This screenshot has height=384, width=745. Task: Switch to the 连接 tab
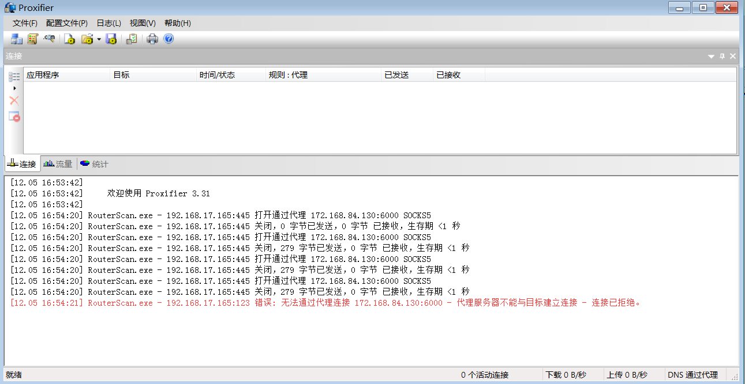pos(22,164)
